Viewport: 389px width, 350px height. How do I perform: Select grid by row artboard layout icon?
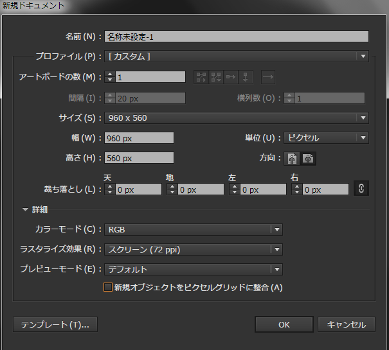201,77
